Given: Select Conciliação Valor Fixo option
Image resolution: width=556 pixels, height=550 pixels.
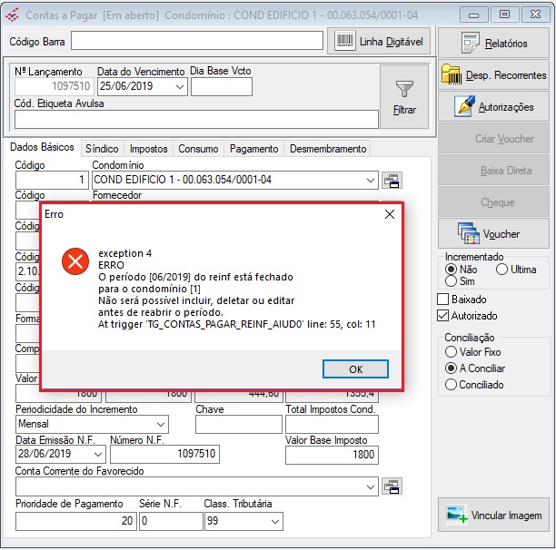Looking at the screenshot, I should pos(451,351).
